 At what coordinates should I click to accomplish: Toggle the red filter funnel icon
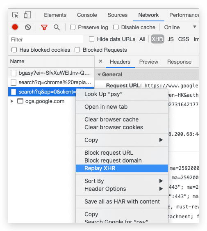click(44, 27)
